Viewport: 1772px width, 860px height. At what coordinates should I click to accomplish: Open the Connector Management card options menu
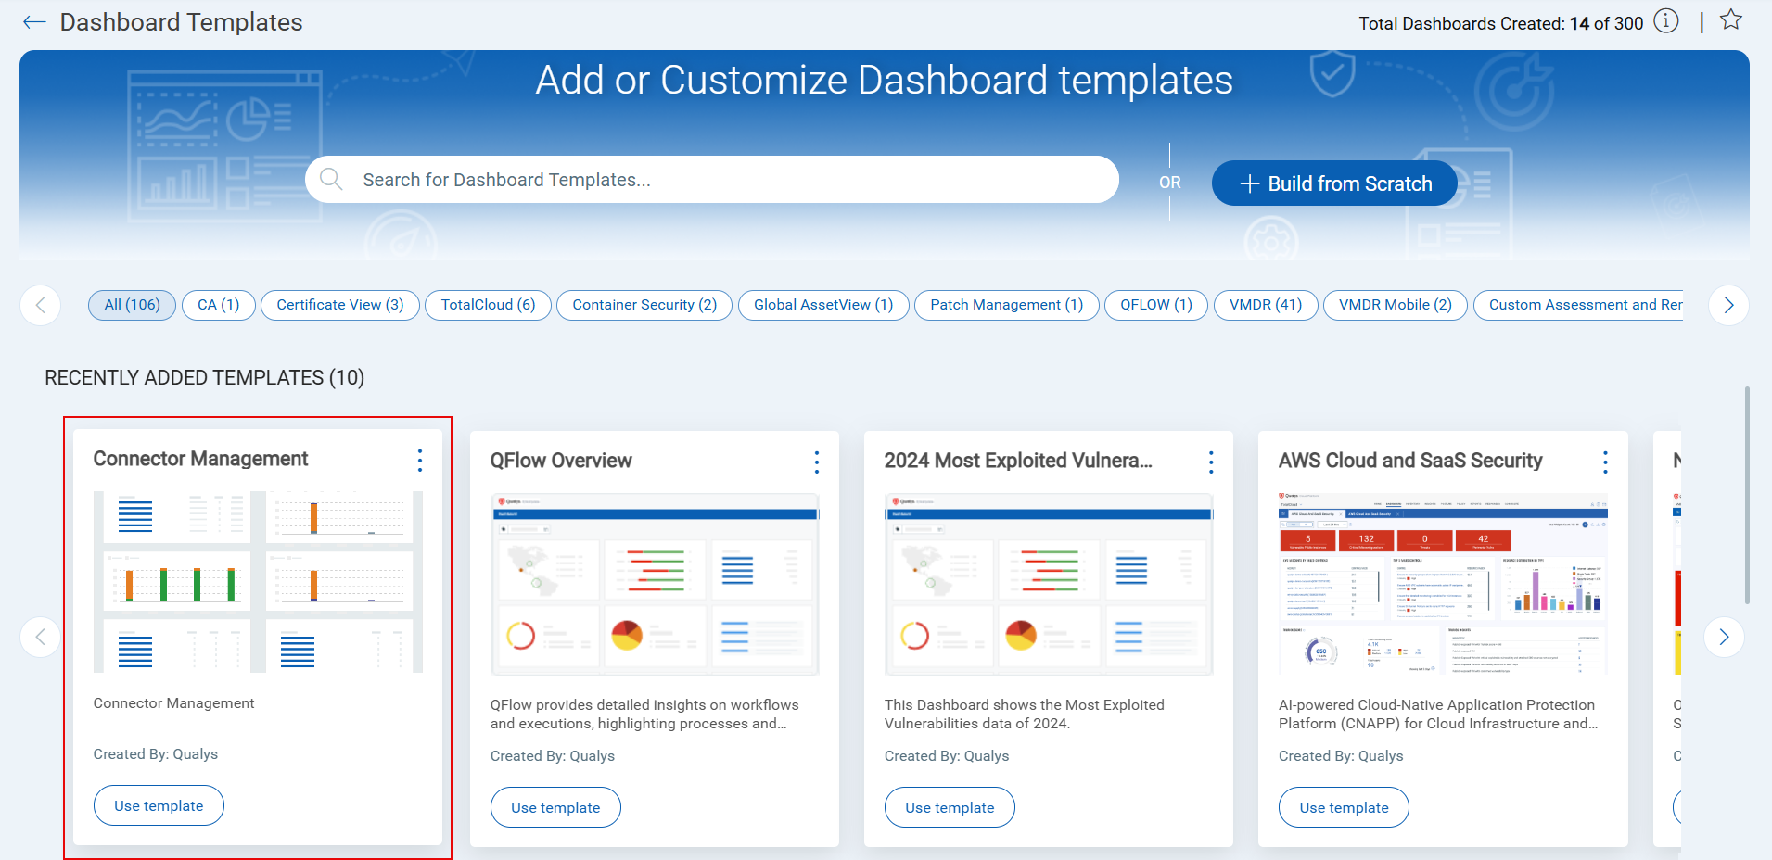(x=420, y=460)
